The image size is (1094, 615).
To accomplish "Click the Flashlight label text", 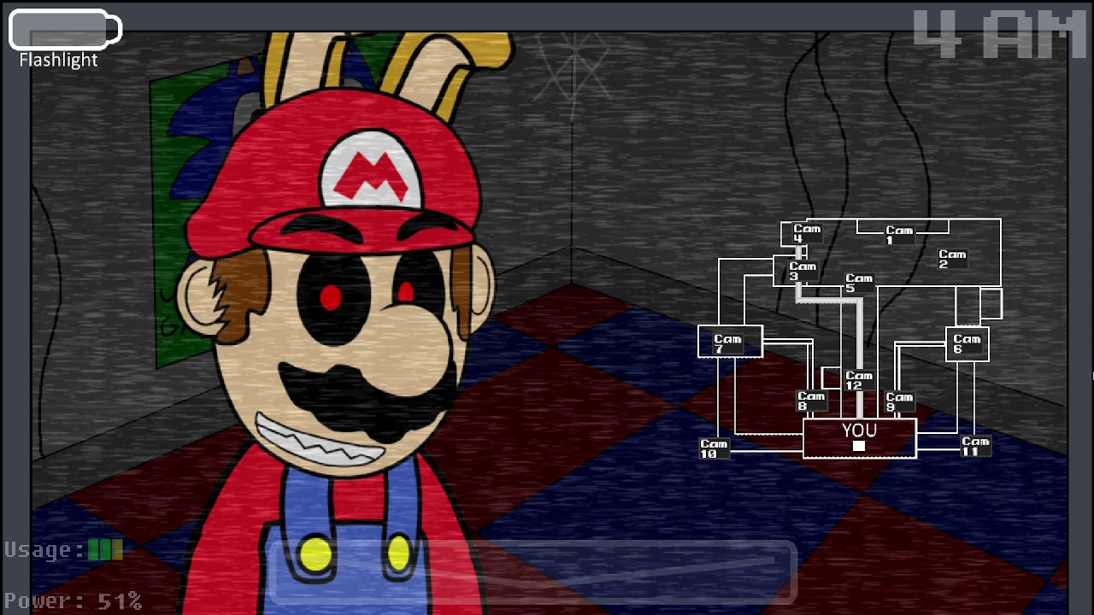I will click(58, 61).
